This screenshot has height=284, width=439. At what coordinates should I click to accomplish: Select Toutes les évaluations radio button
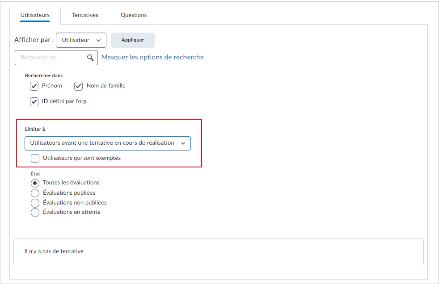(35, 184)
